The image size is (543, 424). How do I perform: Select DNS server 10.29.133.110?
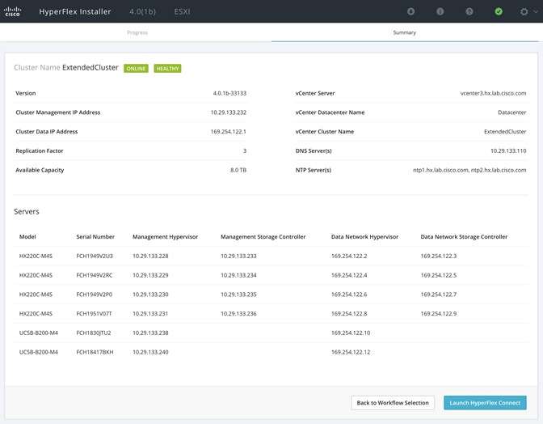[x=508, y=151]
